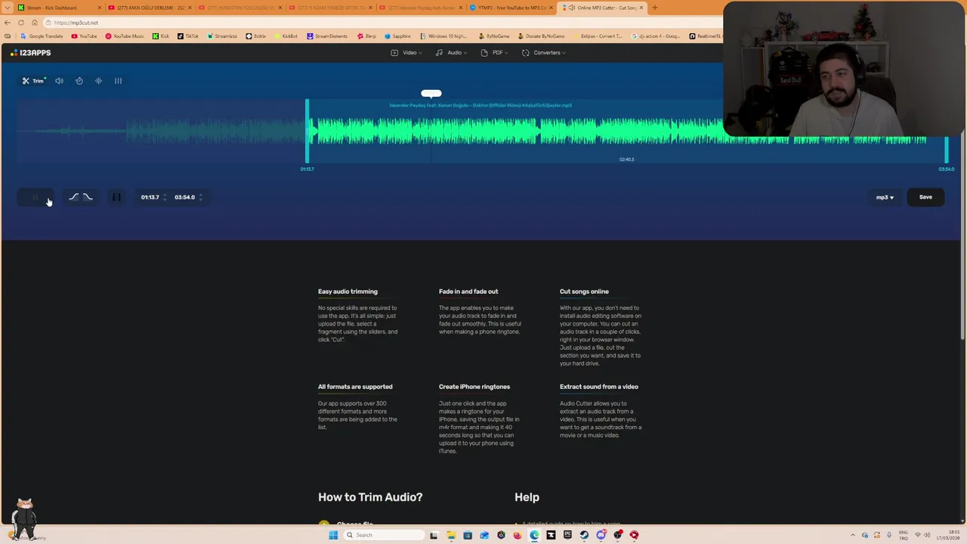Viewport: 967px width, 544px height.
Task: Open File Explorer from the taskbar
Action: click(x=451, y=535)
